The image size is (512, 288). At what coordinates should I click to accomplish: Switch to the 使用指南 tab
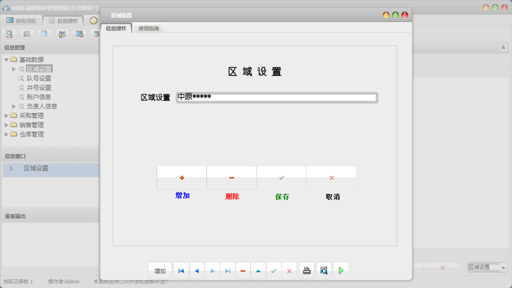(148, 27)
